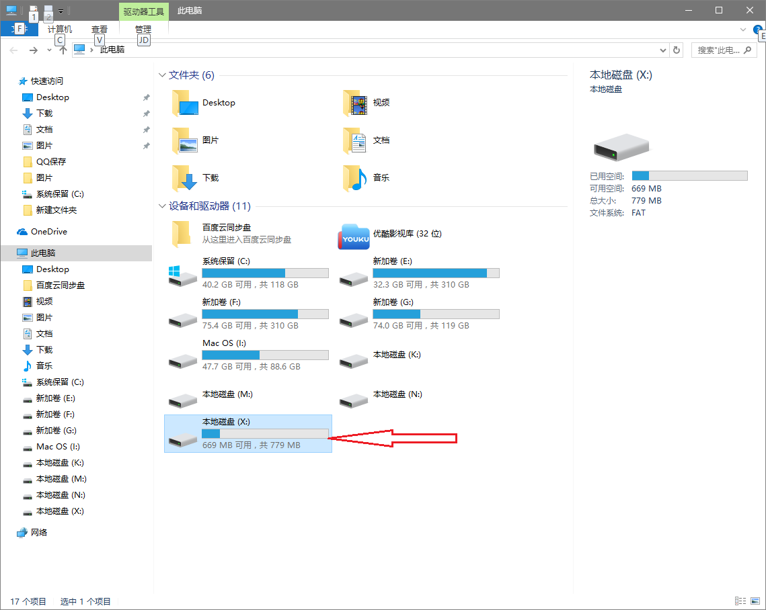Open 新建文件夹 in quick access

click(x=50, y=210)
